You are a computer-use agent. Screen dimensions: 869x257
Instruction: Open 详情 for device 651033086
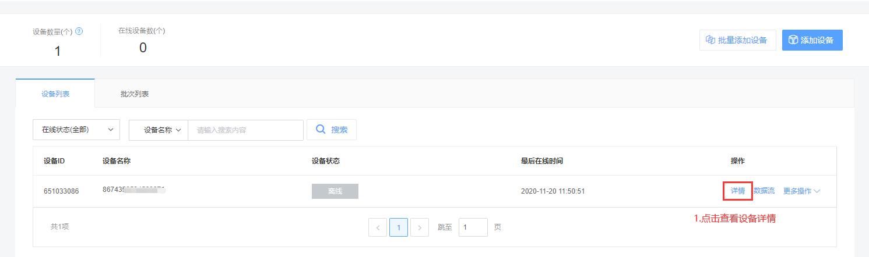(x=738, y=191)
